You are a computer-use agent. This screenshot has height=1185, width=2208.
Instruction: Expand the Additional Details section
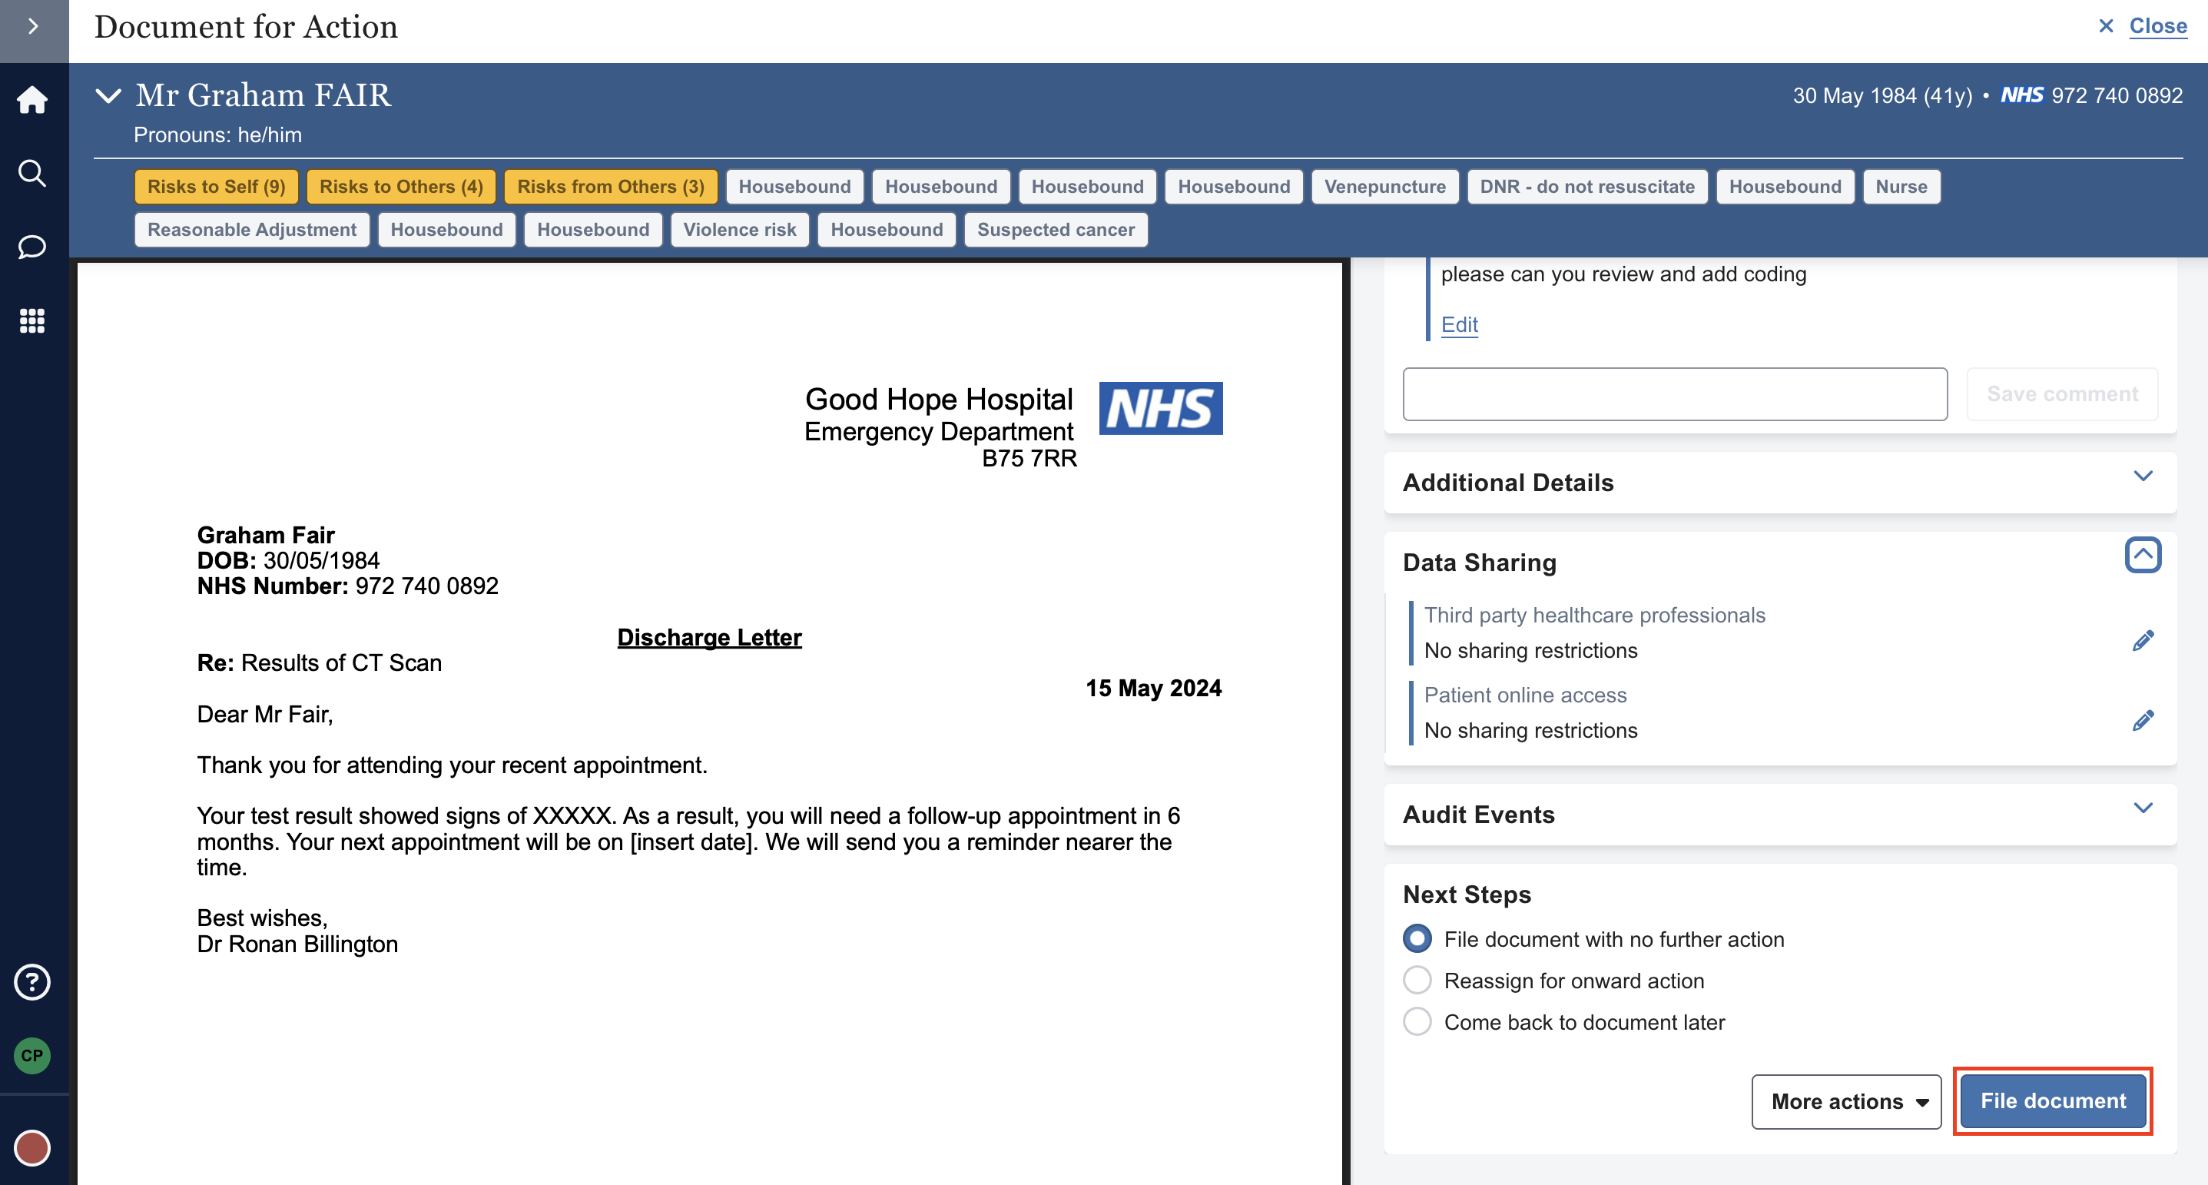[2142, 476]
